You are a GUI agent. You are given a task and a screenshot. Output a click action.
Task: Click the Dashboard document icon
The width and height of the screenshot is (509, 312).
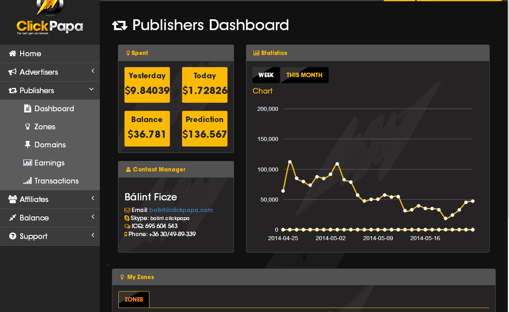pos(27,108)
